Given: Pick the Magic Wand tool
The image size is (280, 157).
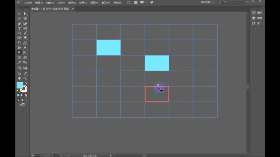Looking at the screenshot, I should click(19, 19).
